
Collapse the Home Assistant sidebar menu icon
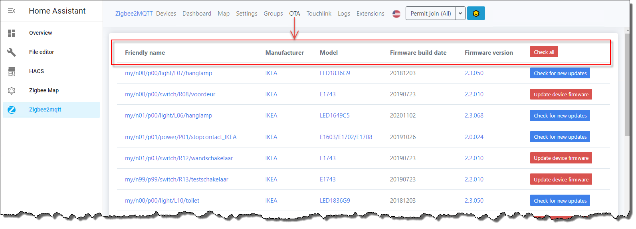12,11
